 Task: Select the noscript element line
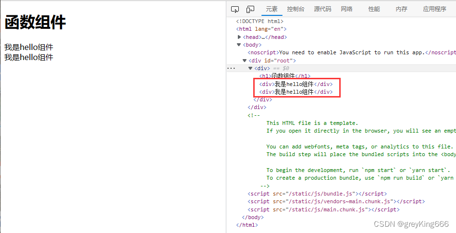[x=352, y=53]
